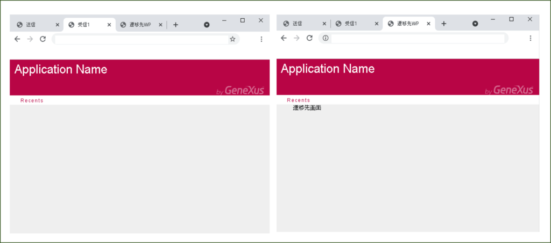Close 受信1 tab in right browser window
Image resolution: width=551 pixels, height=243 pixels.
pos(376,24)
